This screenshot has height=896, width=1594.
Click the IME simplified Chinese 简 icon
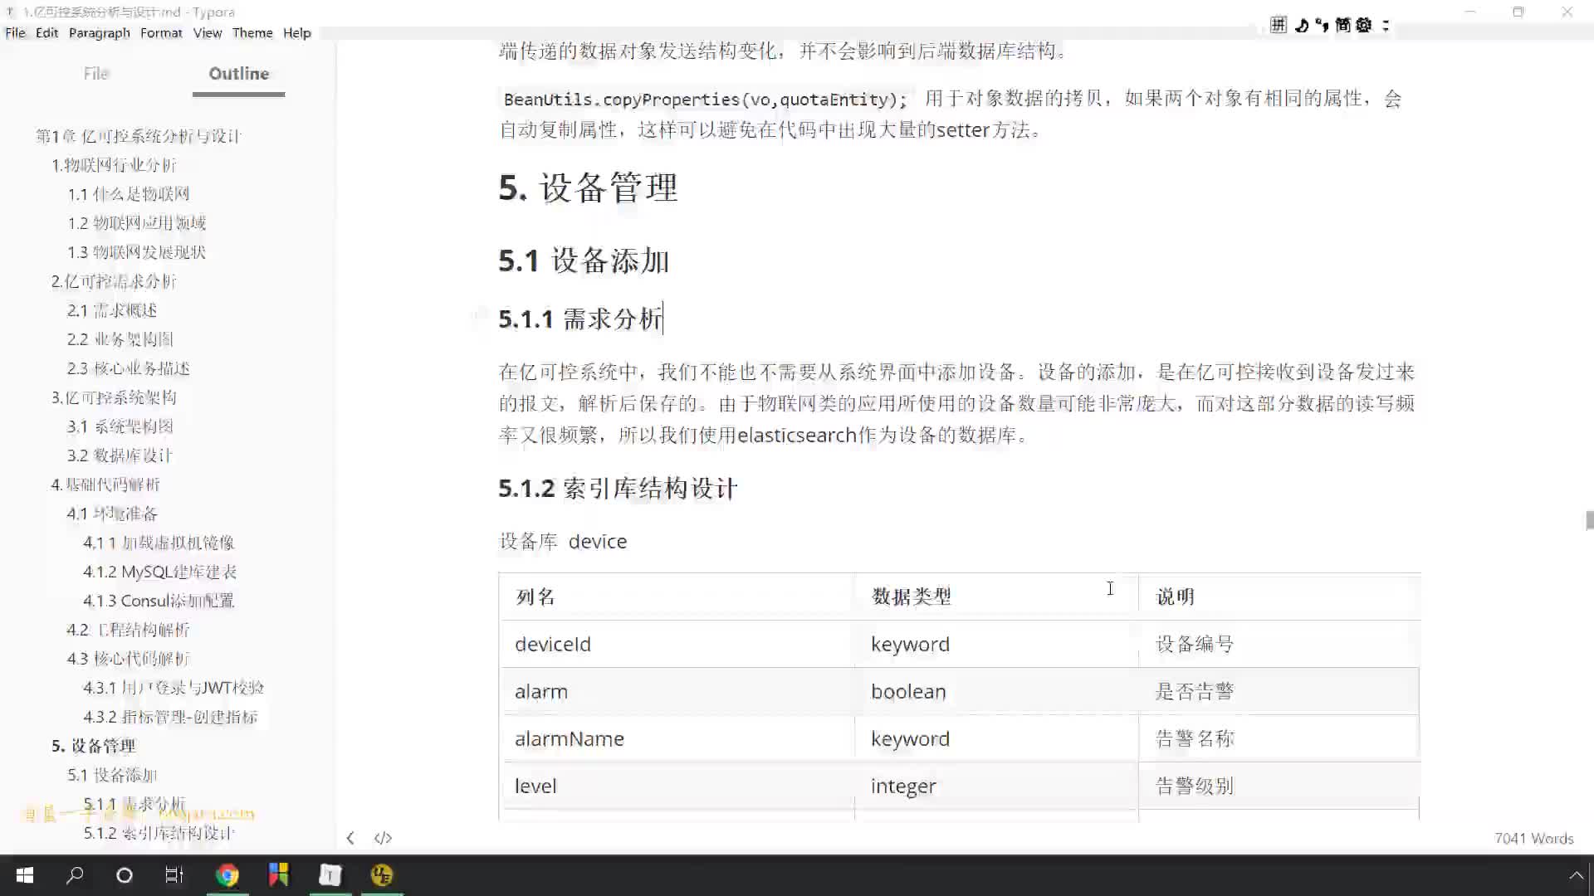pyautogui.click(x=1342, y=25)
